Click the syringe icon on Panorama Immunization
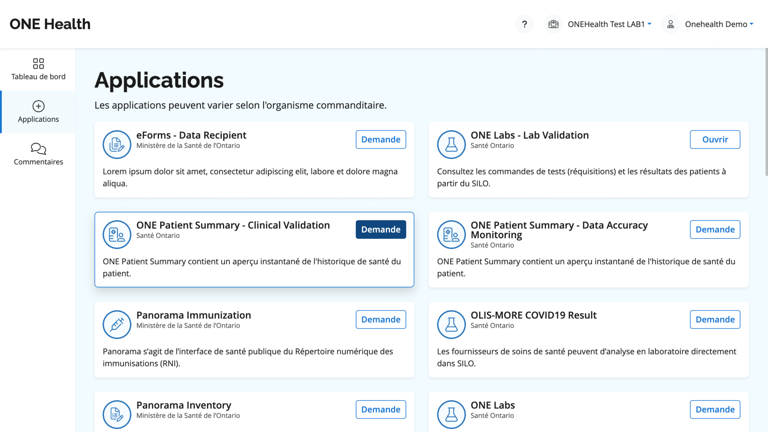 pyautogui.click(x=117, y=324)
